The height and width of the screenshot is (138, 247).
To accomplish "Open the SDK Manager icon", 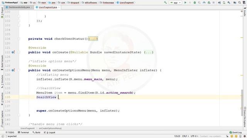I will tap(229, 3).
